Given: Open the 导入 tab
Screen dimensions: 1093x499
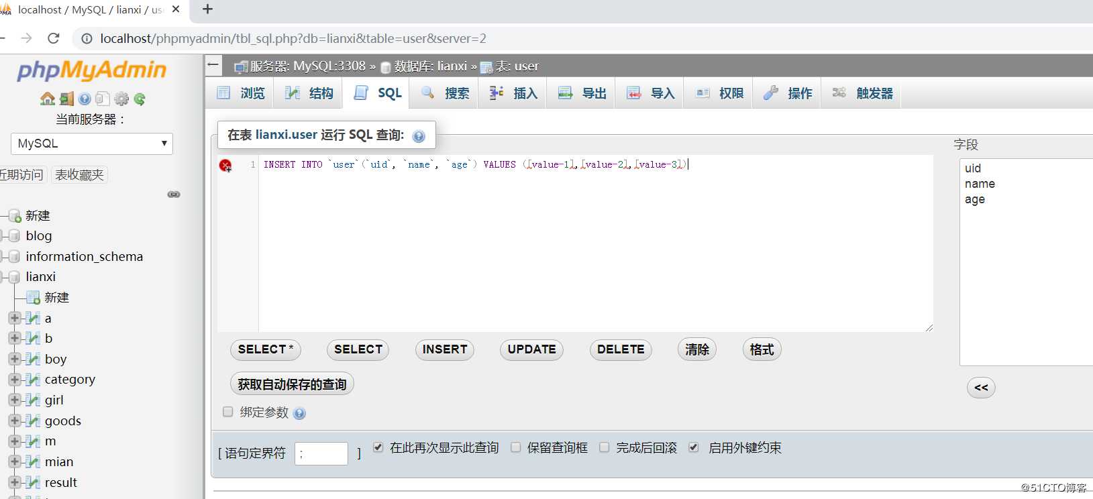Looking at the screenshot, I should coord(650,93).
